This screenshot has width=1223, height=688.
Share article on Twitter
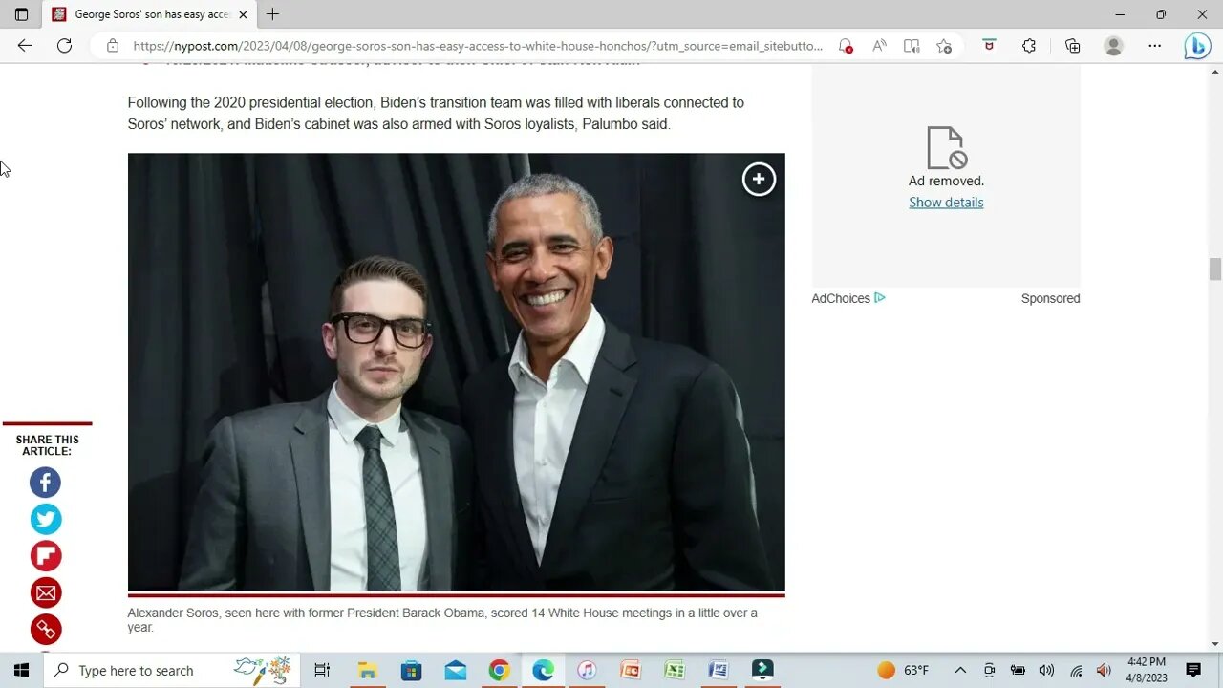click(45, 519)
